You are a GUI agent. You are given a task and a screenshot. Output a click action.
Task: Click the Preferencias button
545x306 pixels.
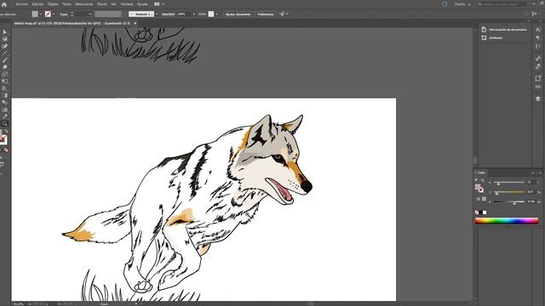click(266, 14)
